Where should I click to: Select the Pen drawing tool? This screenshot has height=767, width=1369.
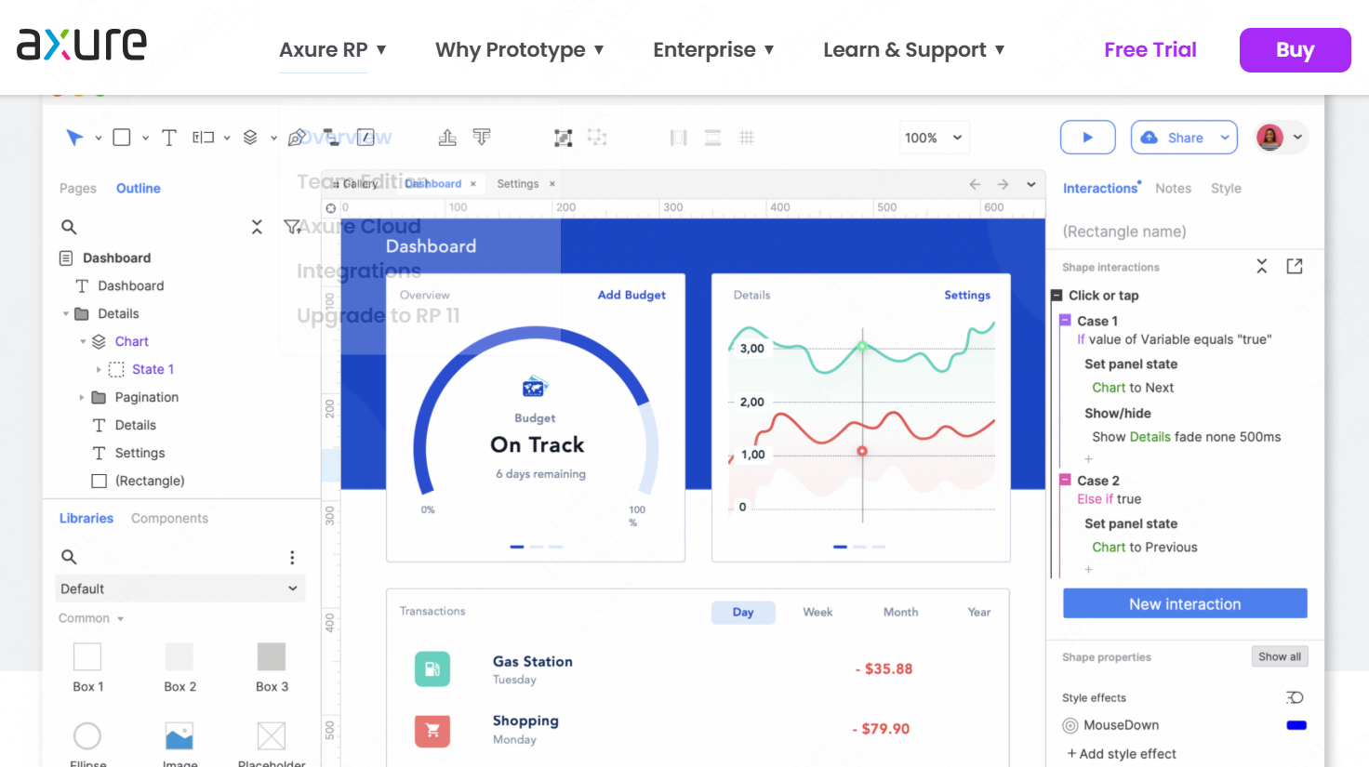click(298, 138)
